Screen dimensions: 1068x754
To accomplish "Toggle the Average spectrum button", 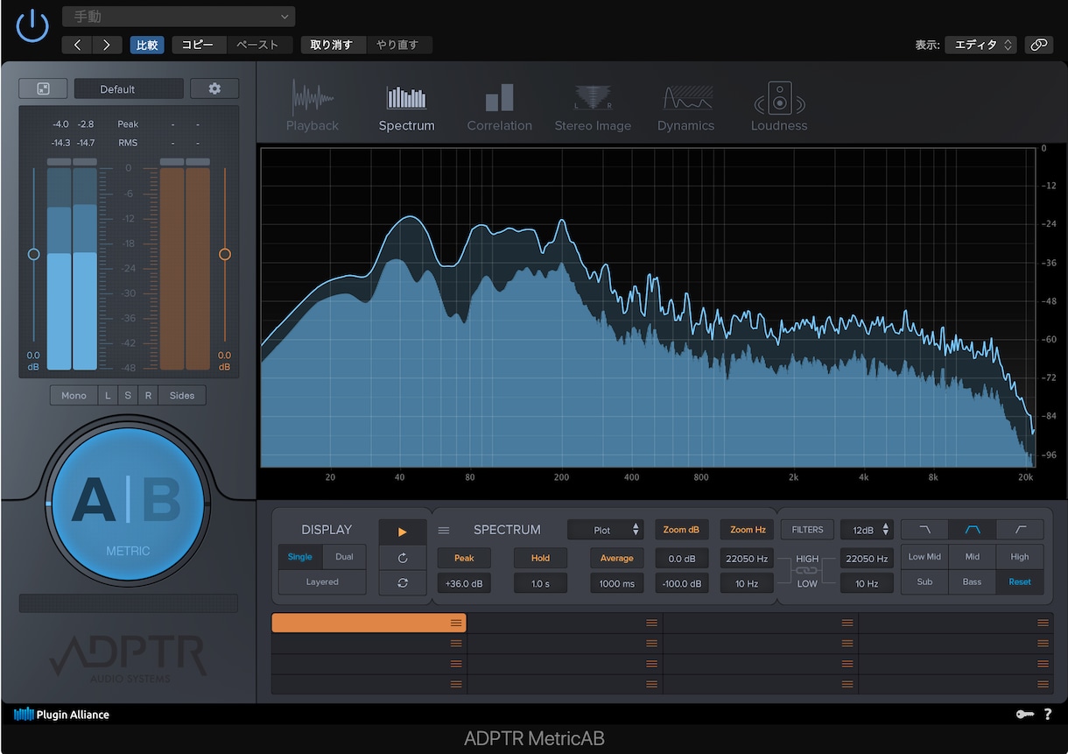I will pos(616,558).
